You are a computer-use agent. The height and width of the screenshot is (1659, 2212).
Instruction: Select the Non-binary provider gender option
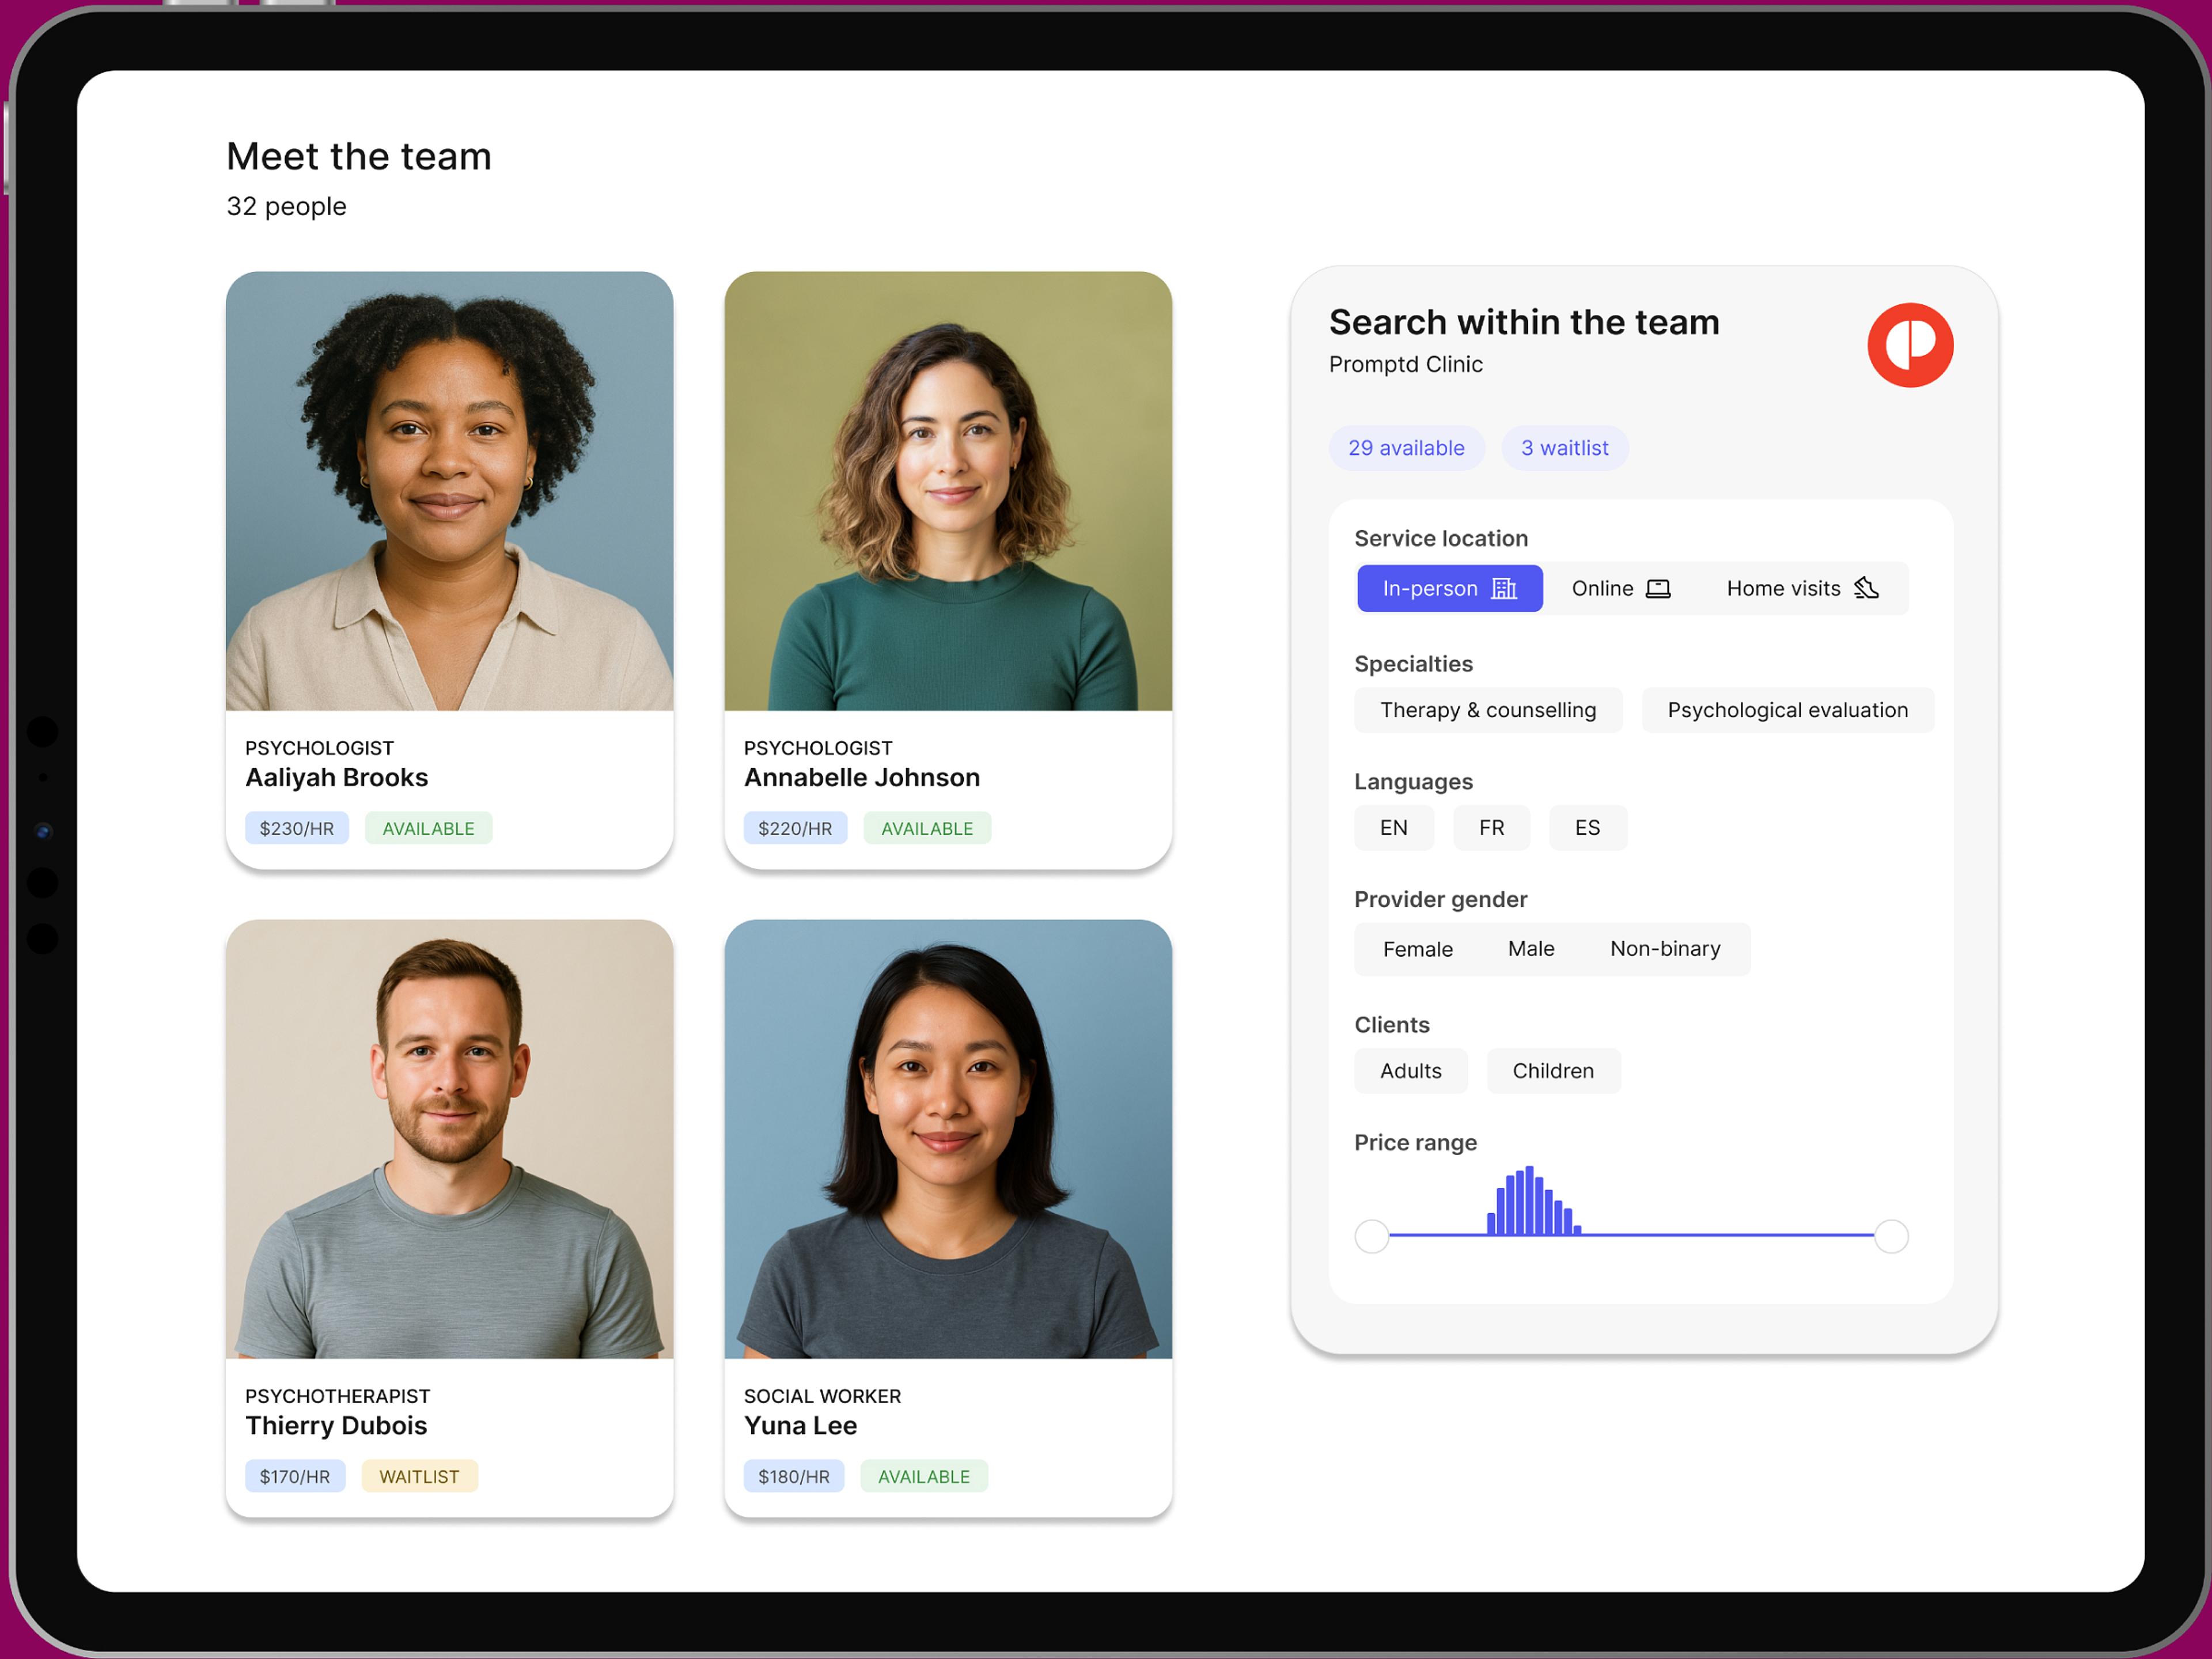click(x=1664, y=949)
